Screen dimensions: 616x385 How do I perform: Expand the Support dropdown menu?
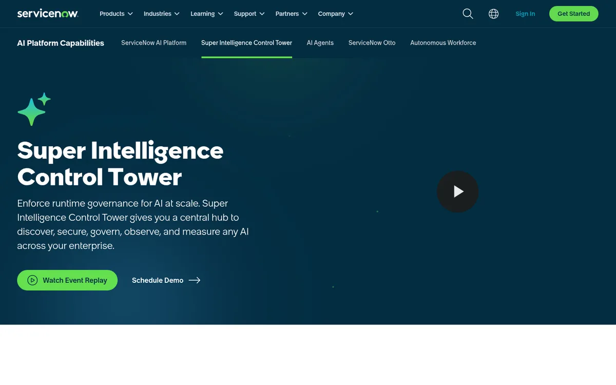pos(249,14)
